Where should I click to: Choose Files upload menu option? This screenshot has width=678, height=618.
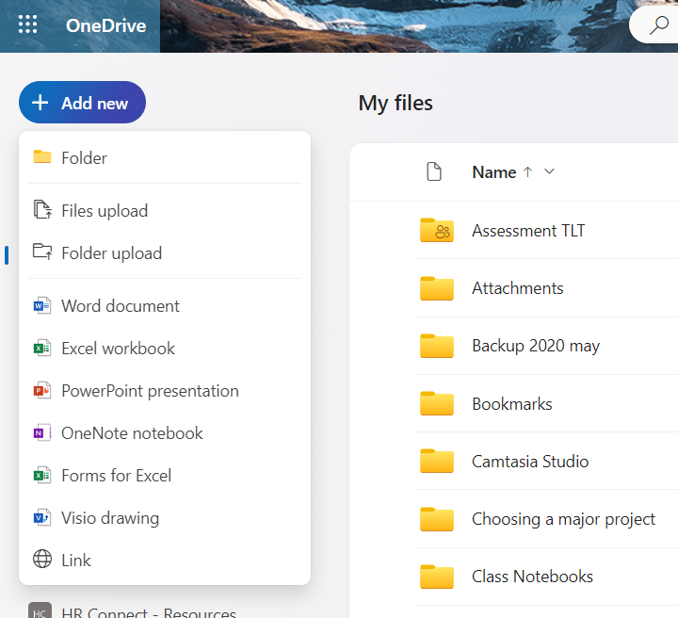tap(105, 211)
